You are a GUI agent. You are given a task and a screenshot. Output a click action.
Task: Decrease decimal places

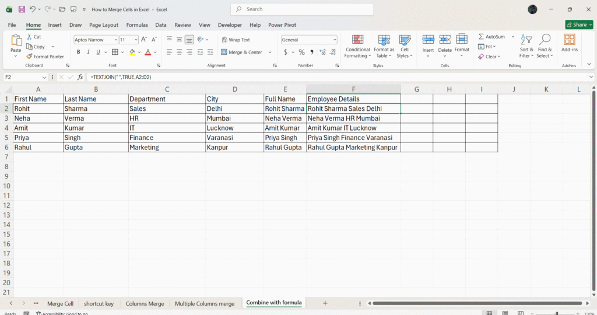coord(333,52)
